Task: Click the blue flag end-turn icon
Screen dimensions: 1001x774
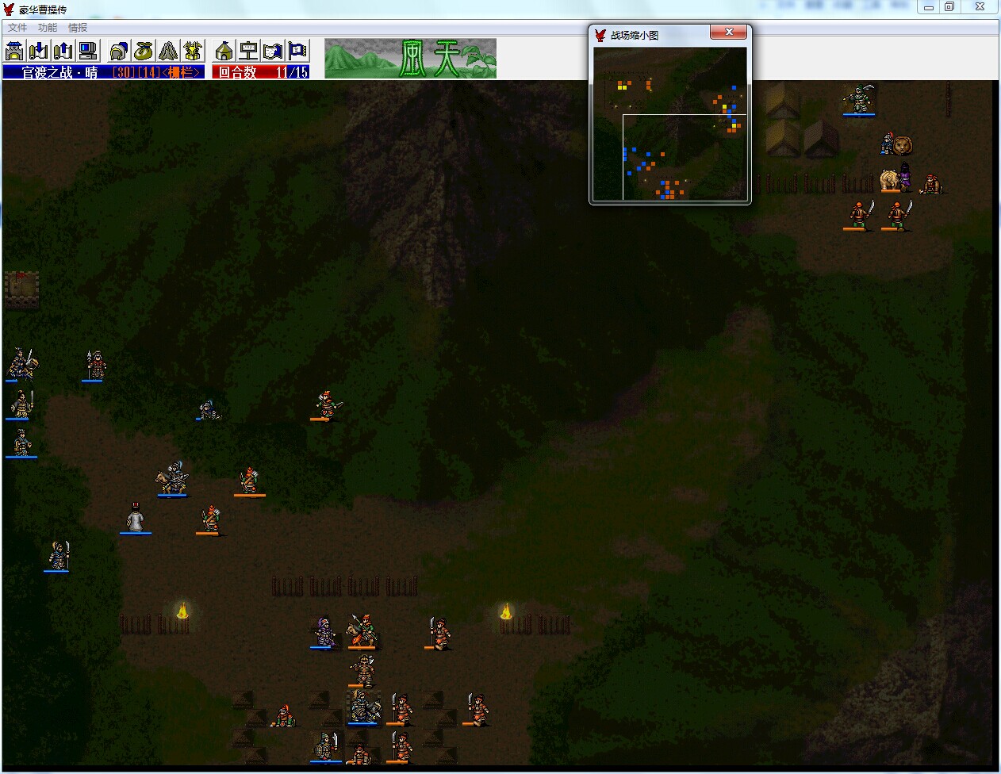Action: pyautogui.click(x=298, y=51)
